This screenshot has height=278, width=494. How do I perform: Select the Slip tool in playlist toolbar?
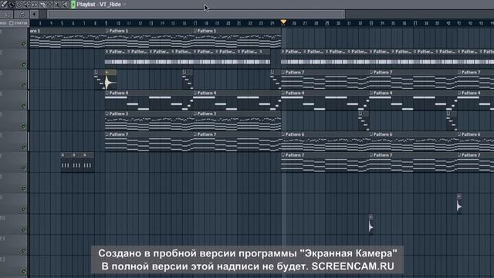pyautogui.click(x=34, y=5)
